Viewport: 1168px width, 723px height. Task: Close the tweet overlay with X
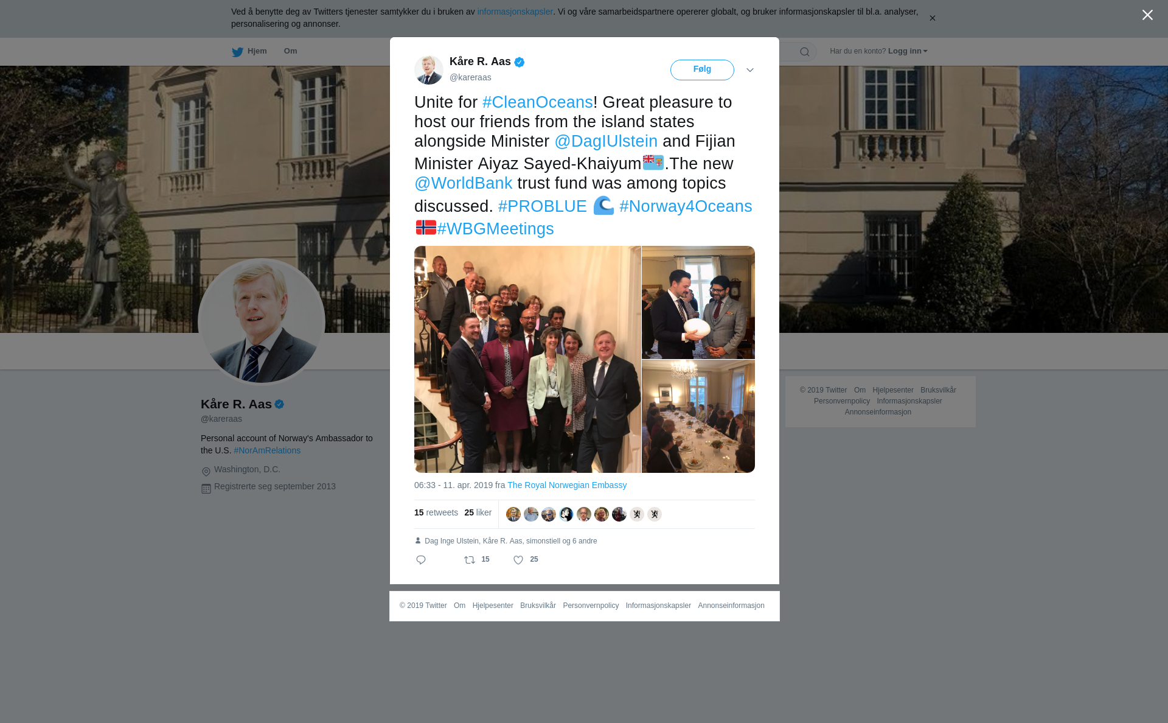(1147, 15)
